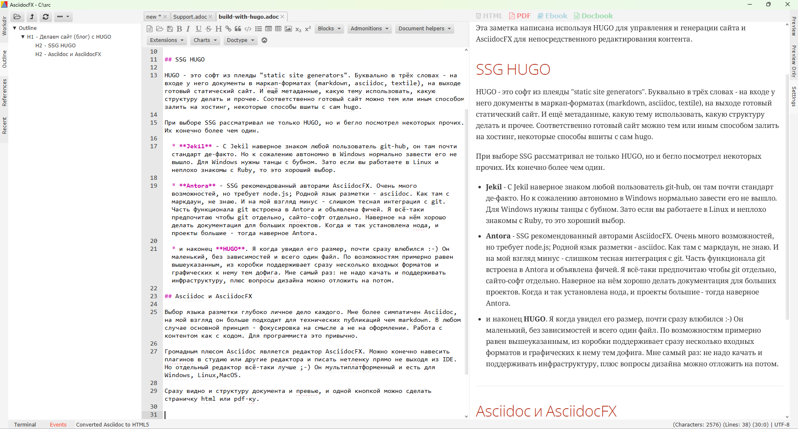This screenshot has height=429, width=798.
Task: Place cursor on editor line 31
Action: coord(314,414)
